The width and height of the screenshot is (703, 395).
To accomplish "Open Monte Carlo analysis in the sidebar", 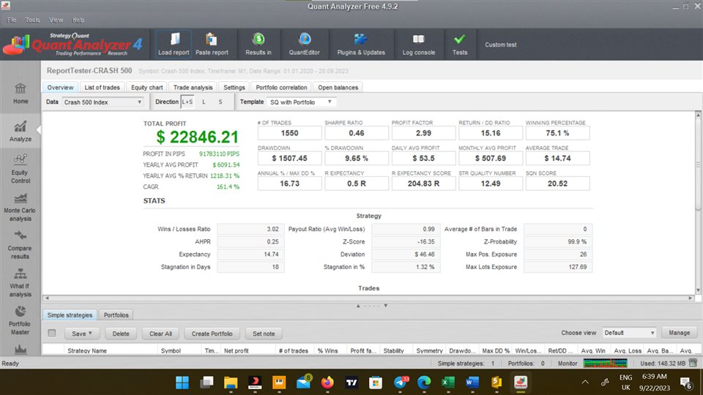I will pos(21,208).
